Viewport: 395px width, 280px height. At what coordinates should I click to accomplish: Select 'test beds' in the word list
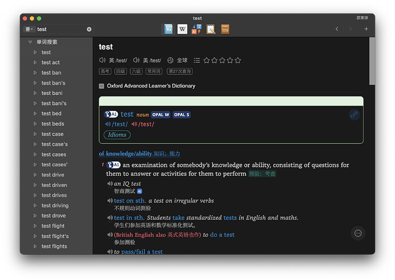coord(53,124)
